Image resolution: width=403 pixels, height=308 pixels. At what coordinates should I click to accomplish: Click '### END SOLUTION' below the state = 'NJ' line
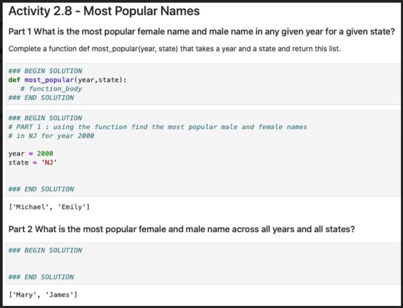click(41, 189)
